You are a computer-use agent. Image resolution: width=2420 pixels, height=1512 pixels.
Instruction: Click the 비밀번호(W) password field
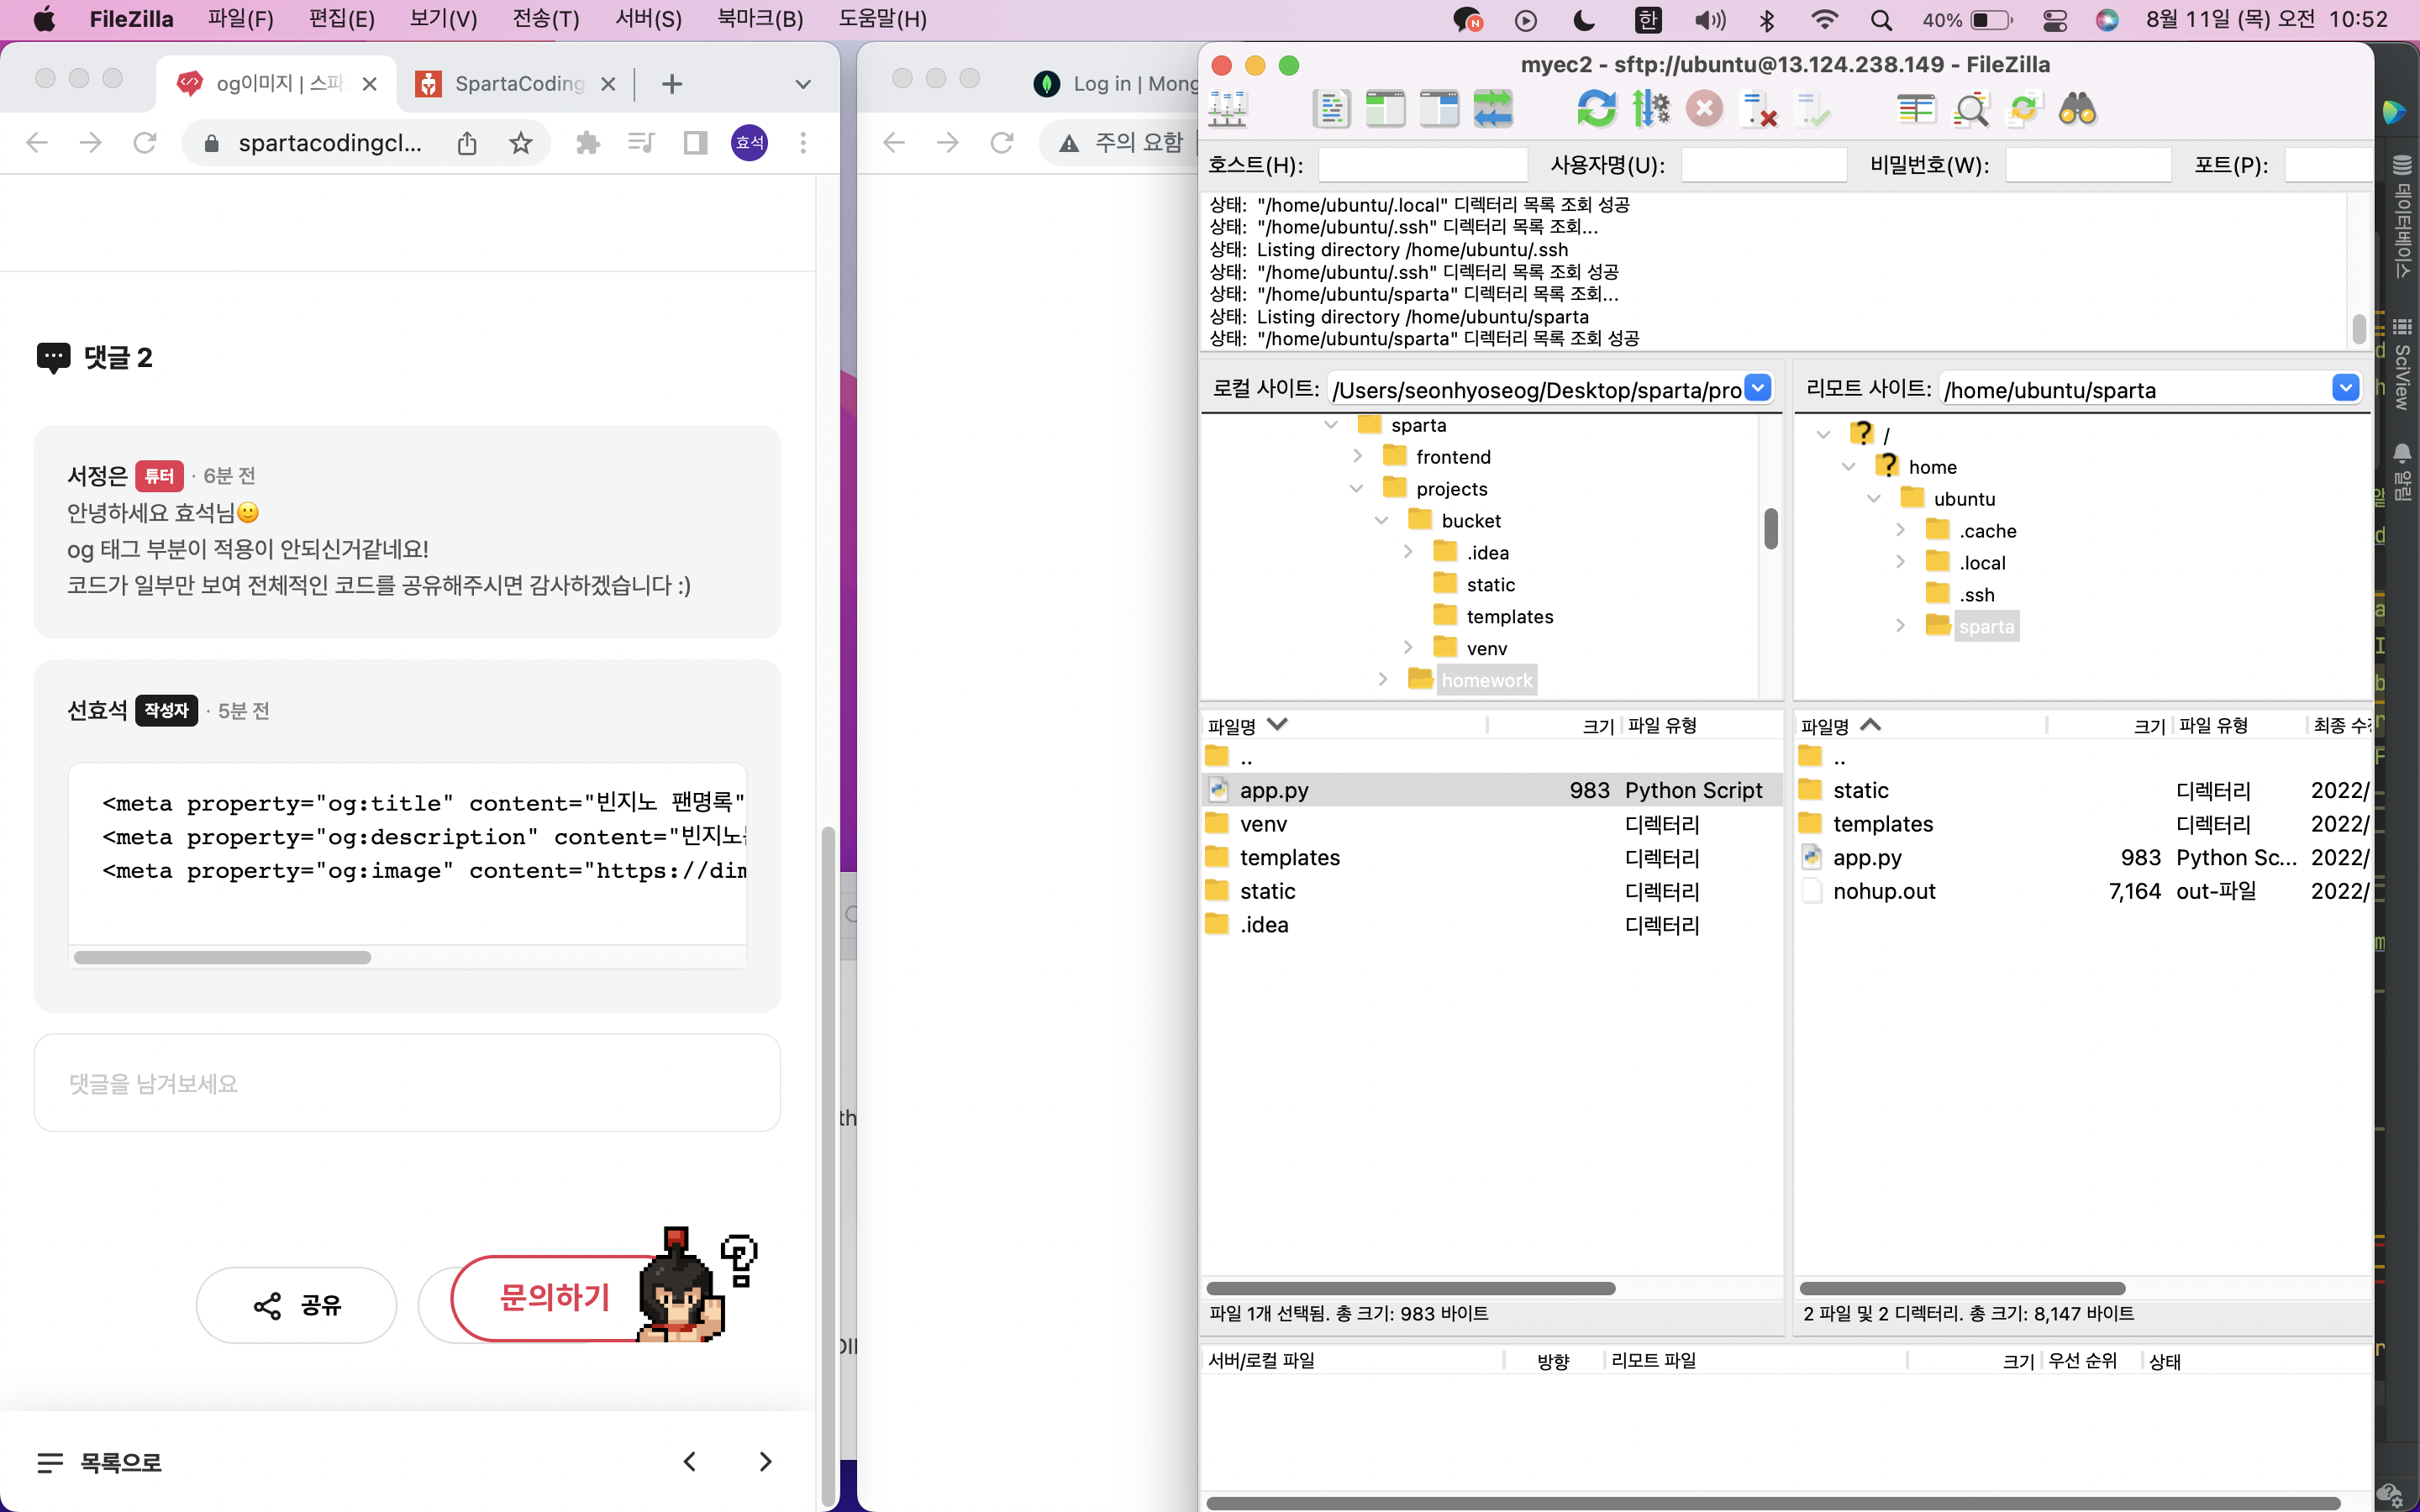click(2088, 165)
